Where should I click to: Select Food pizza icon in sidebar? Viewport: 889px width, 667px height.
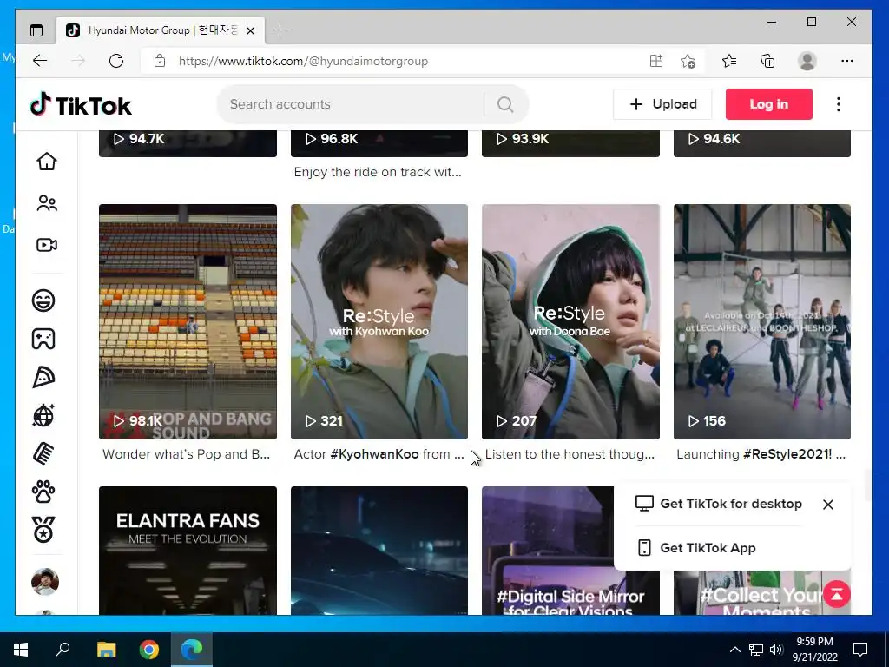tap(43, 377)
